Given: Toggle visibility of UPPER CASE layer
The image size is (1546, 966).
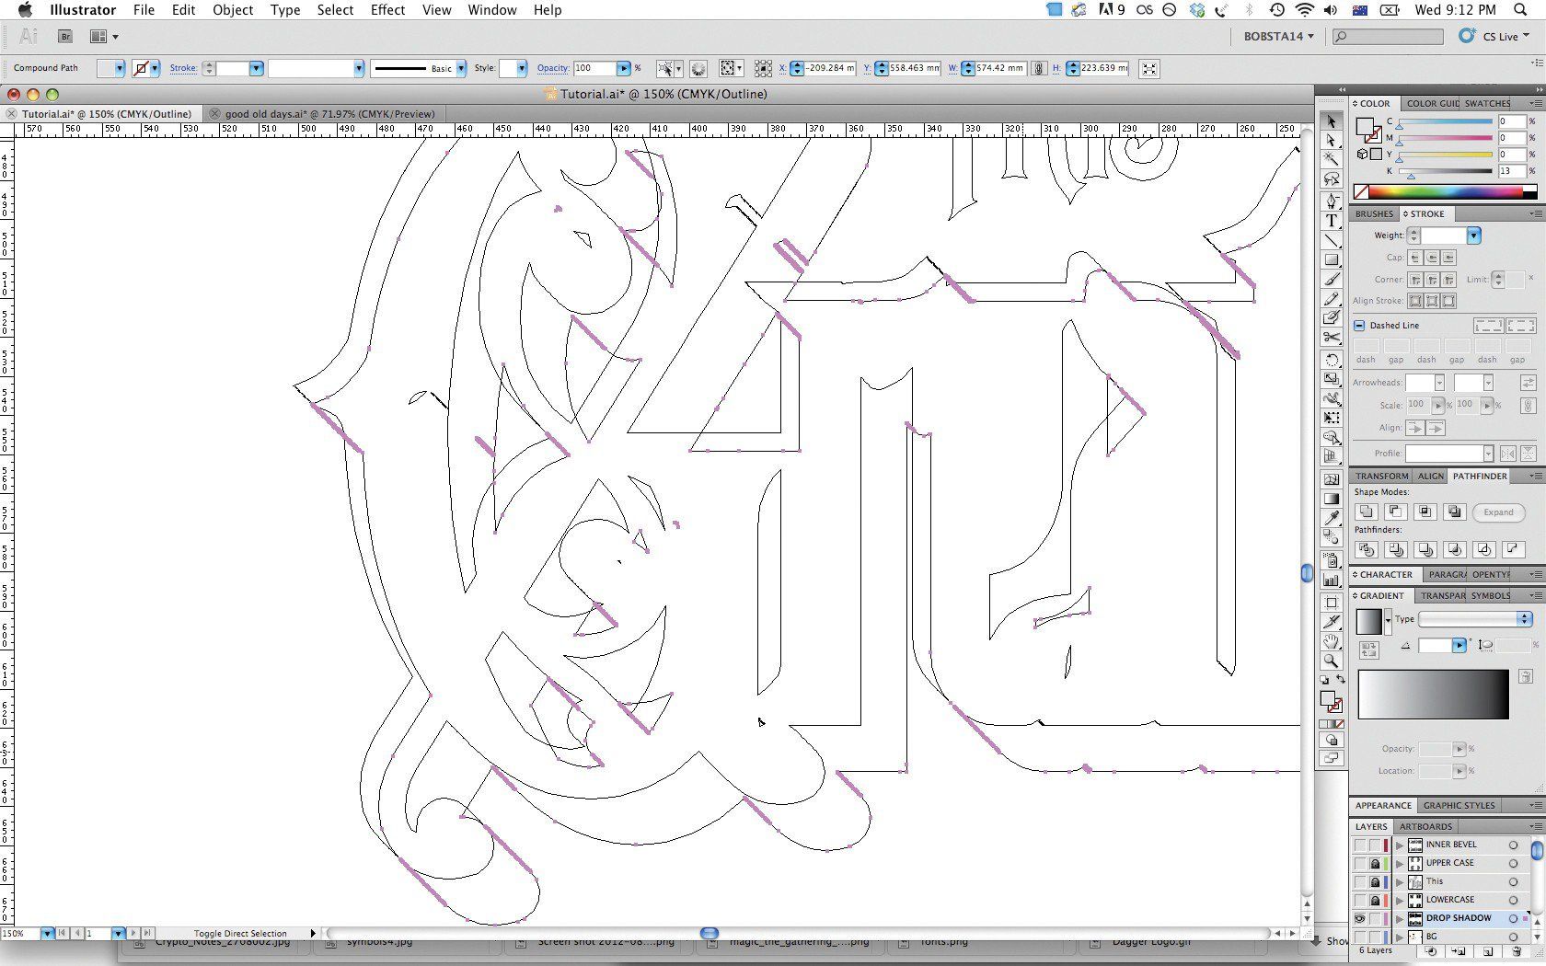Looking at the screenshot, I should click(x=1360, y=863).
